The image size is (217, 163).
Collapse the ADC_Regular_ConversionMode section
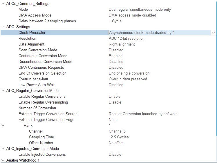tap(3, 90)
